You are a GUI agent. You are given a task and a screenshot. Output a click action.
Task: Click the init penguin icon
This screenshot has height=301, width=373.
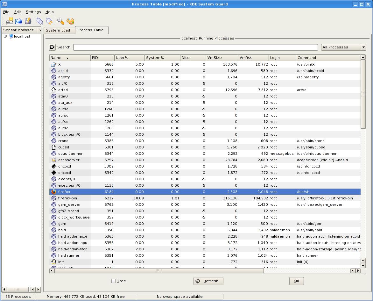(54, 262)
